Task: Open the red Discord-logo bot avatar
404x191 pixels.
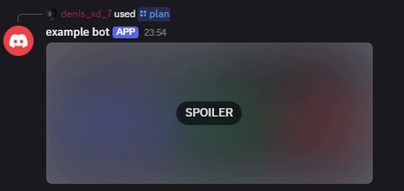Action: [19, 41]
